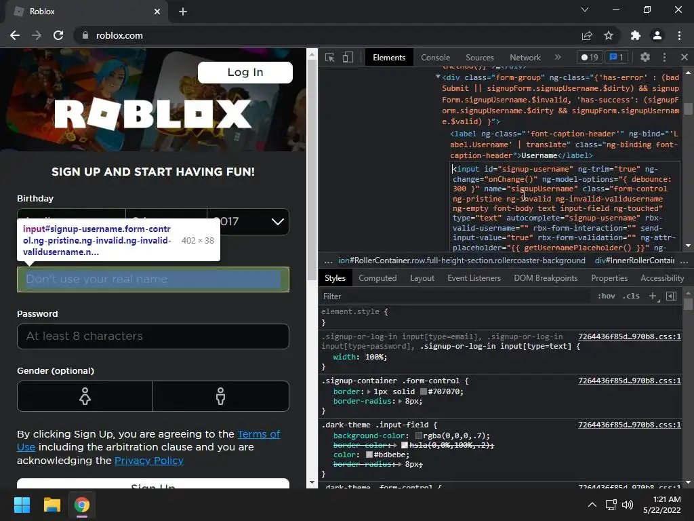Go forward with the browser arrow
Image resolution: width=694 pixels, height=521 pixels.
pos(37,35)
